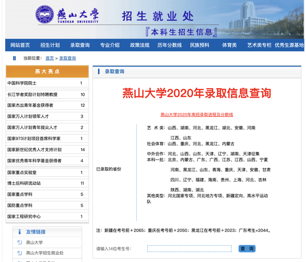Click the 本科一批 province list label
This screenshot has height=262, width=306.
pos(156,160)
